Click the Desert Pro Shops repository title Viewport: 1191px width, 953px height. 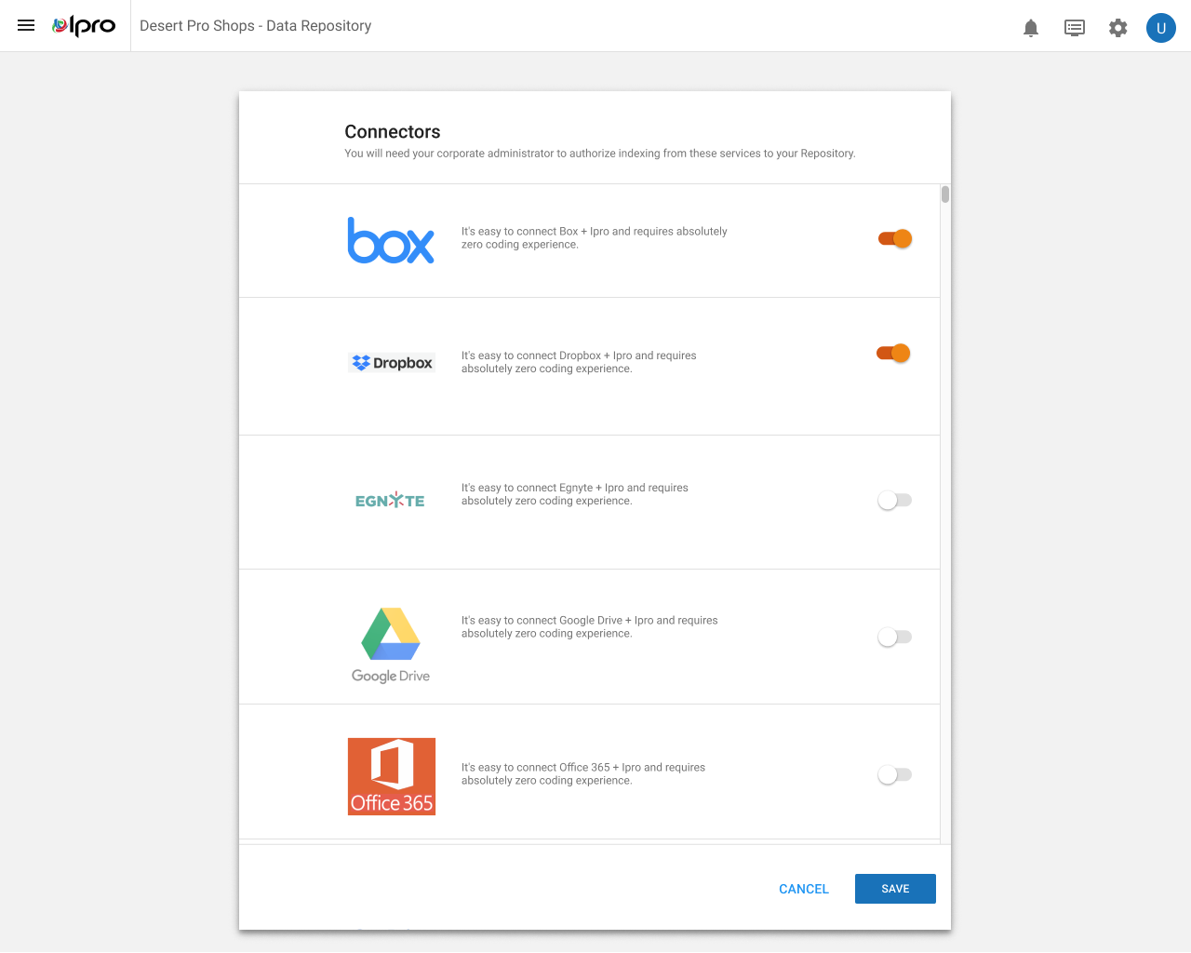(255, 26)
